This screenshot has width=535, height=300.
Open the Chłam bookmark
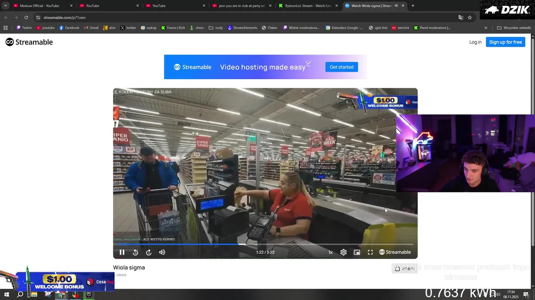(x=270, y=28)
